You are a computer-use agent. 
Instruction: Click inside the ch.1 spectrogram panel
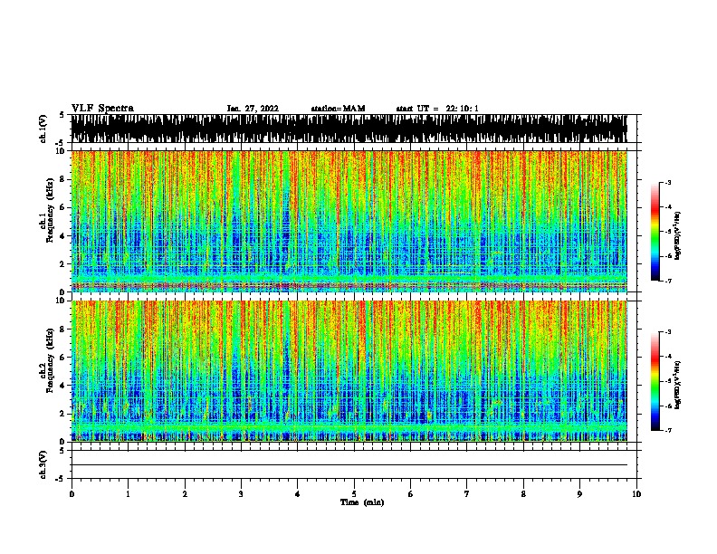349,221
